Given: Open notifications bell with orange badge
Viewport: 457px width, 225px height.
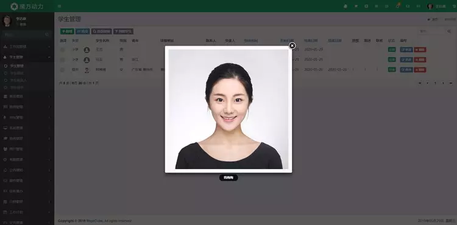Looking at the screenshot, I should pyautogui.click(x=397, y=6).
